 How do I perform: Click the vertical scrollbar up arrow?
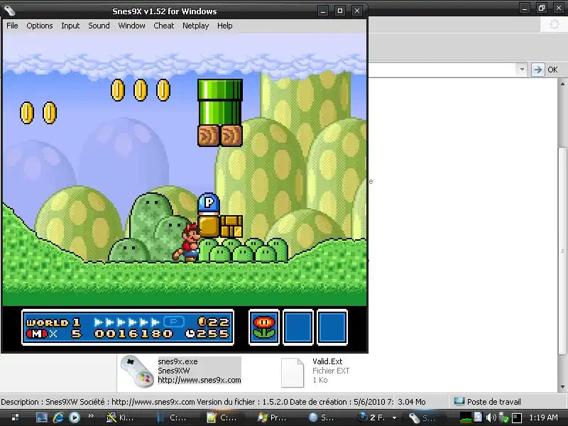tap(562, 84)
